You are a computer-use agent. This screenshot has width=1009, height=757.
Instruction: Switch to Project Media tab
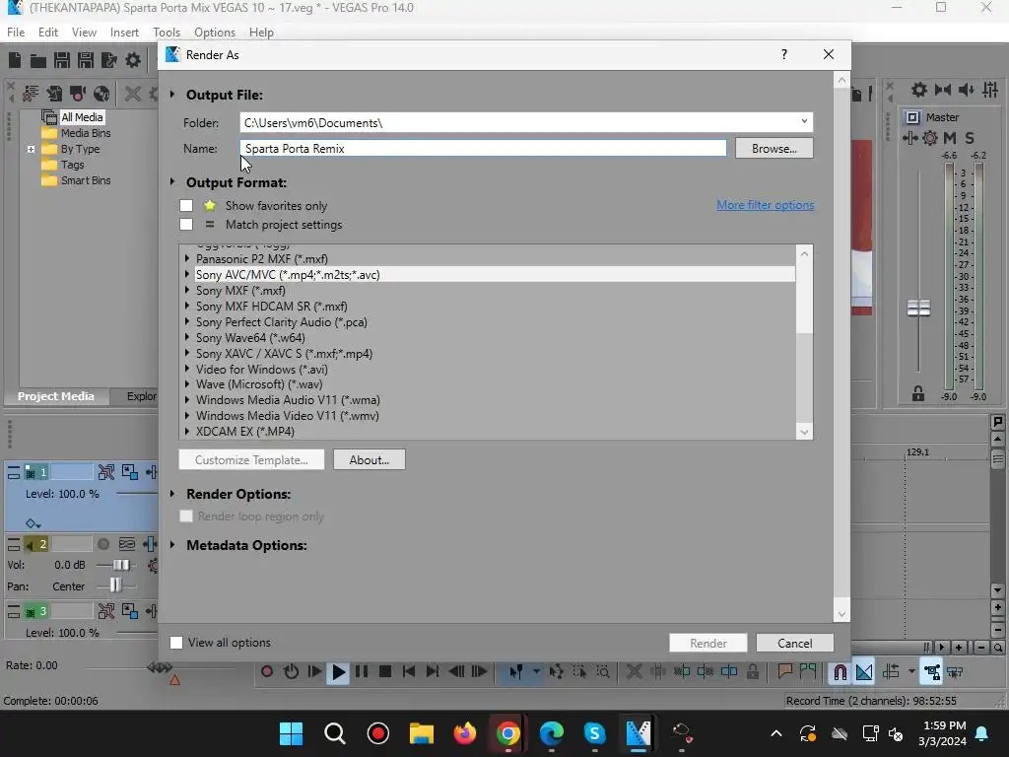coord(55,396)
